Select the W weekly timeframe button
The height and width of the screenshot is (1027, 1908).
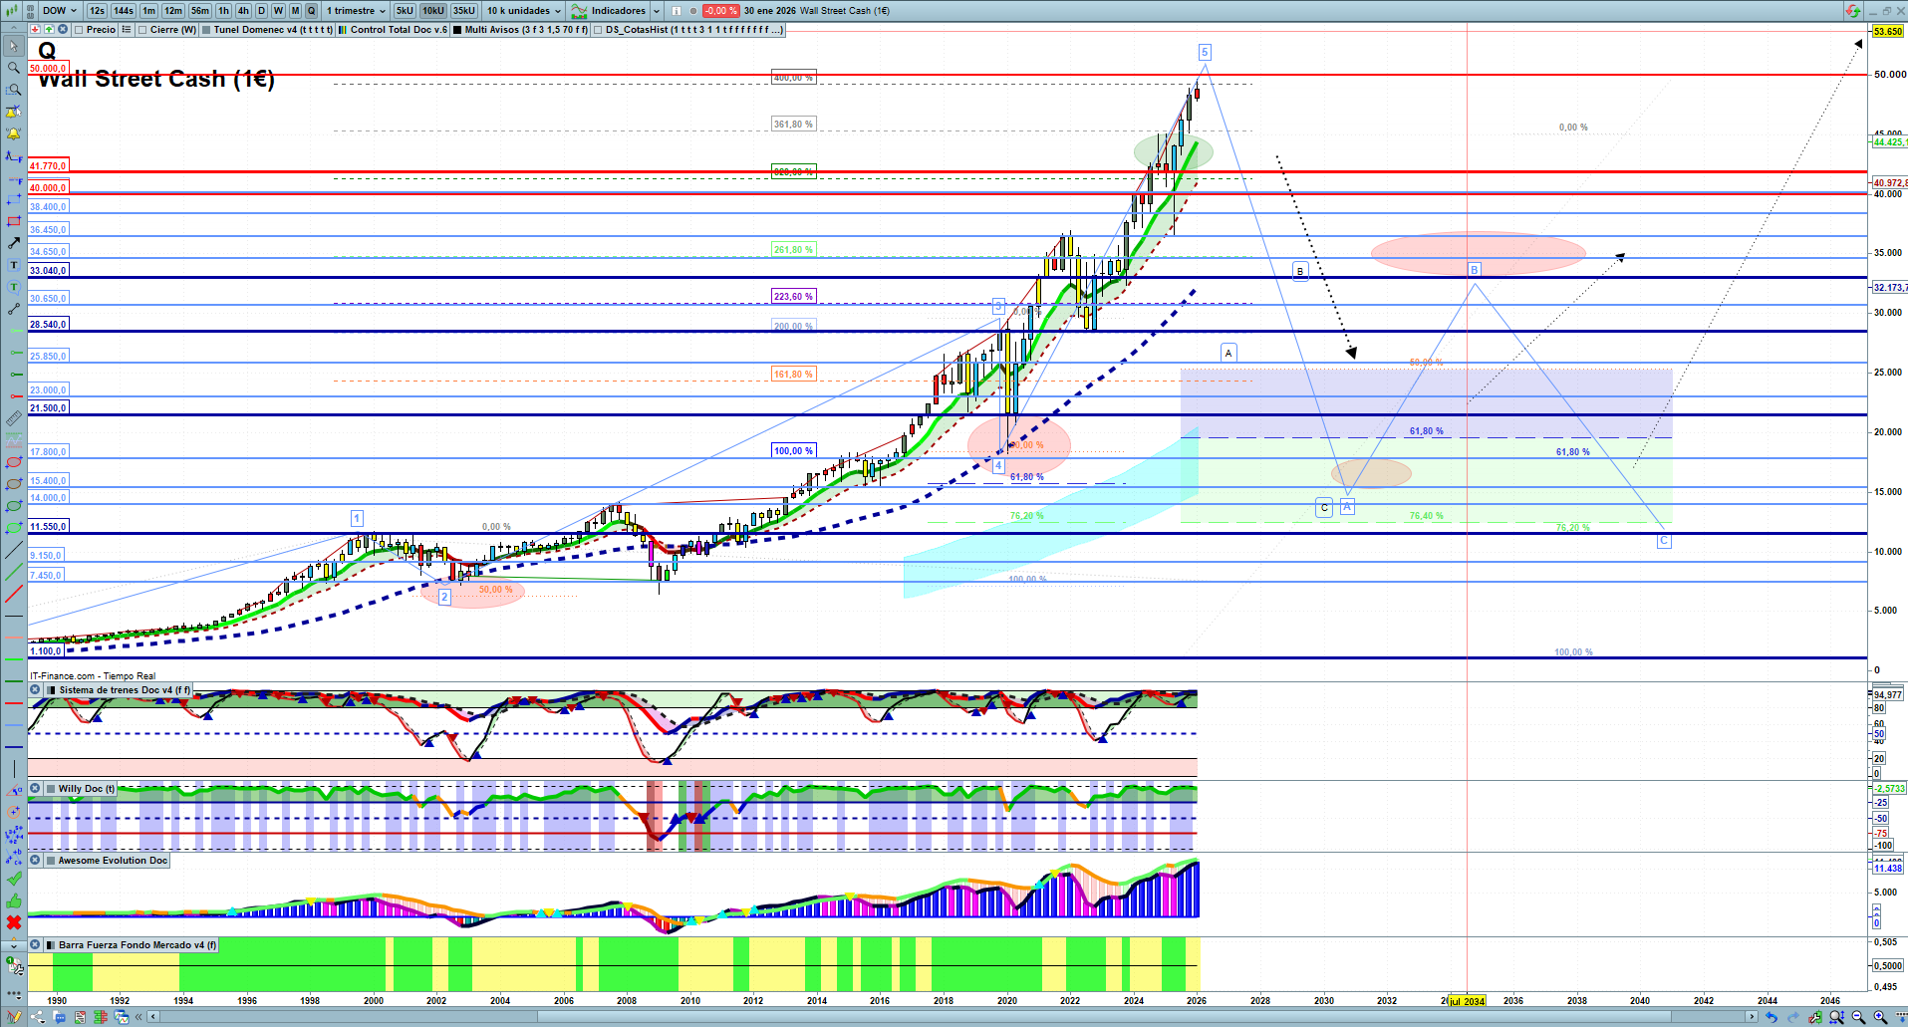coord(278,11)
